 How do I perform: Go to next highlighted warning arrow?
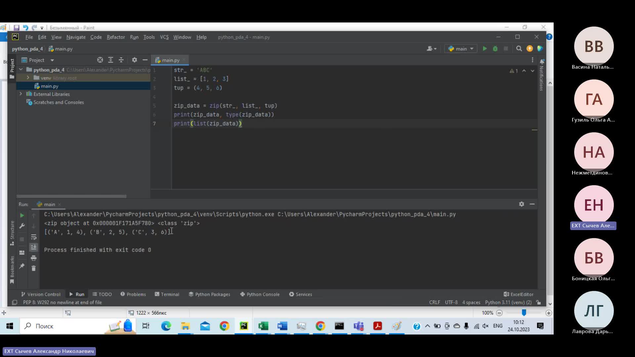coord(532,71)
